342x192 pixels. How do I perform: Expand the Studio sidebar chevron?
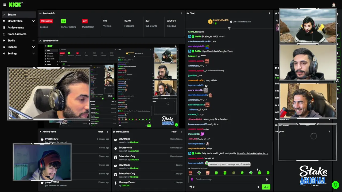click(x=33, y=41)
